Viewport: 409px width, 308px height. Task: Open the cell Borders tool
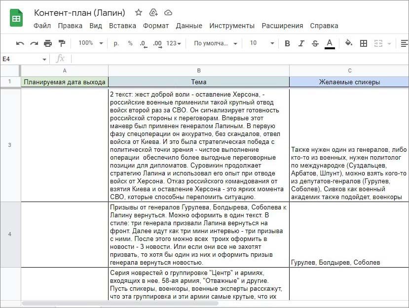coord(364,43)
